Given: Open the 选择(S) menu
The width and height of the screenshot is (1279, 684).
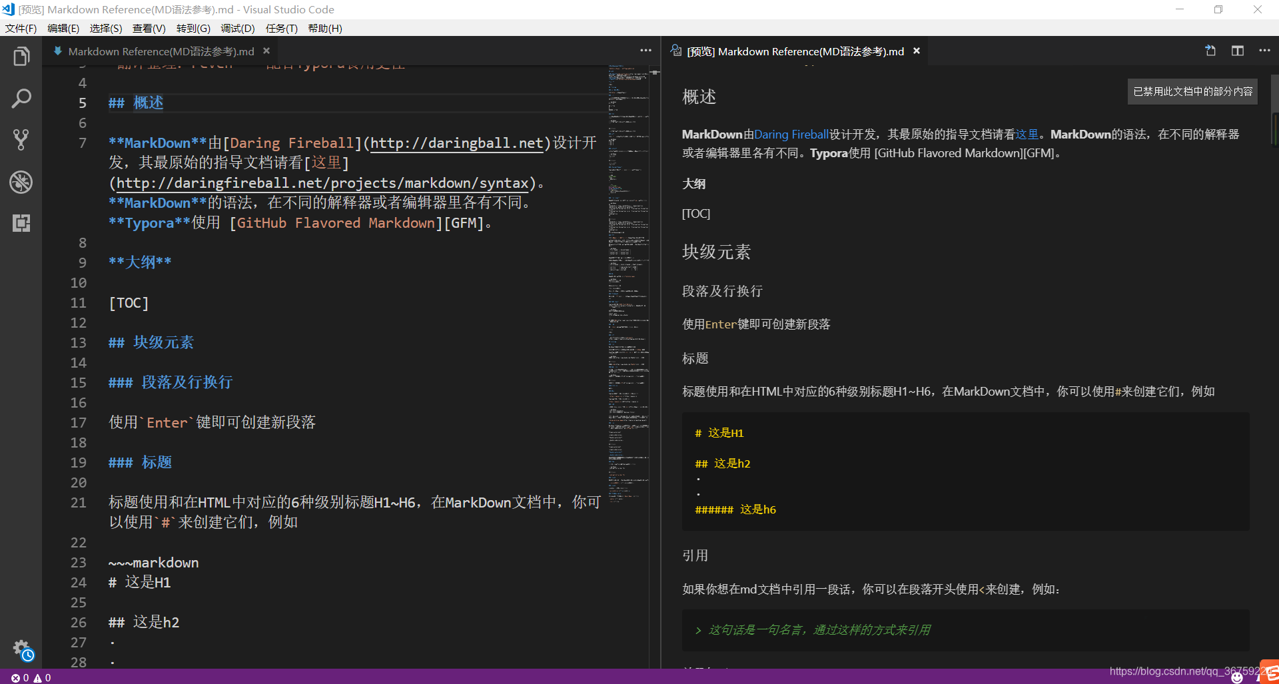Looking at the screenshot, I should tap(106, 29).
